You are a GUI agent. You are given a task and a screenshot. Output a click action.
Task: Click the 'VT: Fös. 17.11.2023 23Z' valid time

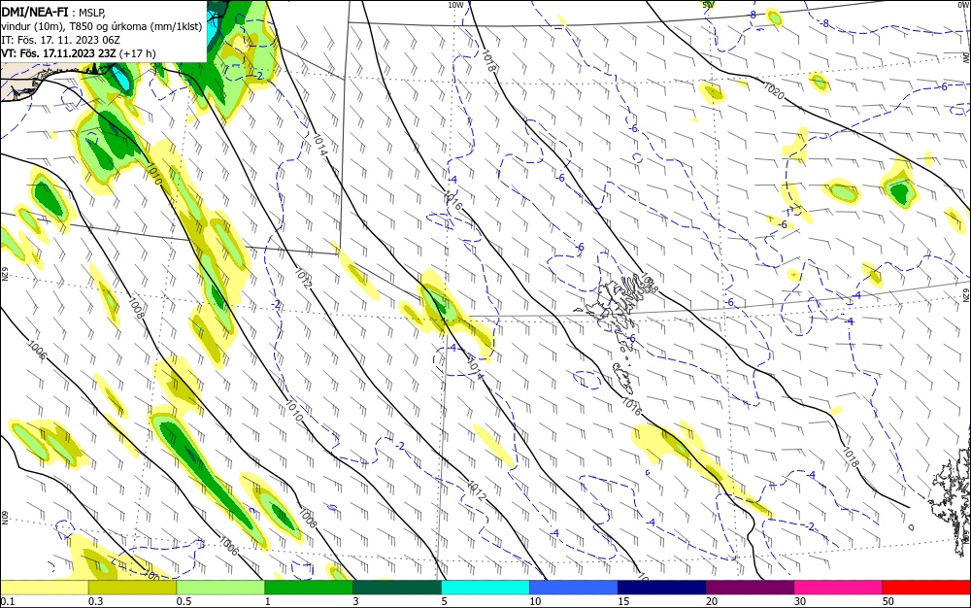pyautogui.click(x=59, y=53)
